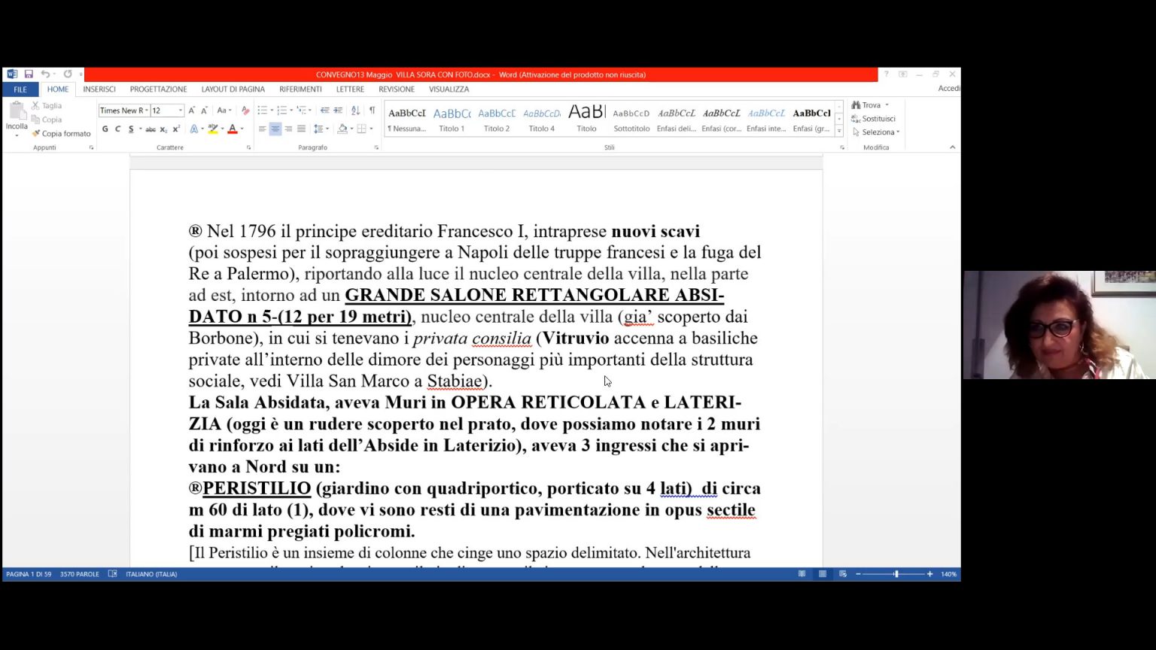Open Change Case Aa dropdown

(224, 111)
